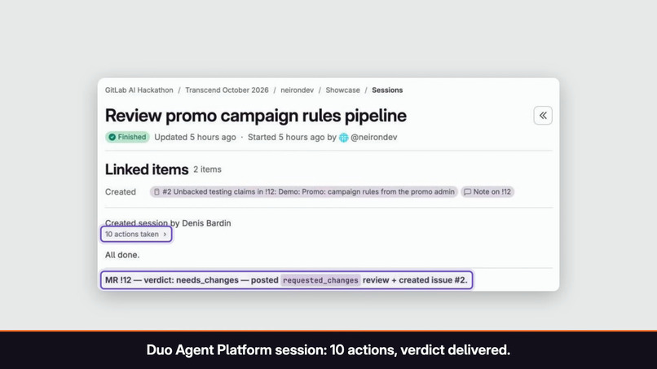Open the GitLab AI Hackathon breadcrumb
Viewport: 657px width, 369px height.
139,90
